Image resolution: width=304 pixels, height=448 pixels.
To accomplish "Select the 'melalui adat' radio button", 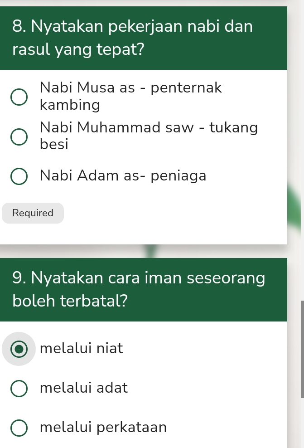I will tap(19, 389).
